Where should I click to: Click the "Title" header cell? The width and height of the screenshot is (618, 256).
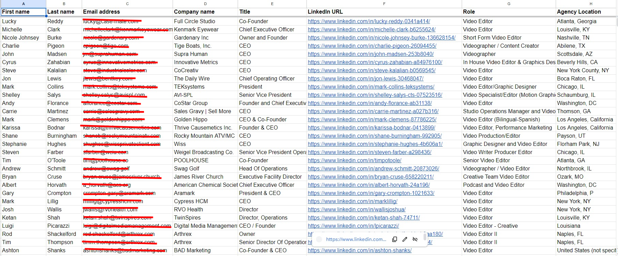pyautogui.click(x=272, y=12)
